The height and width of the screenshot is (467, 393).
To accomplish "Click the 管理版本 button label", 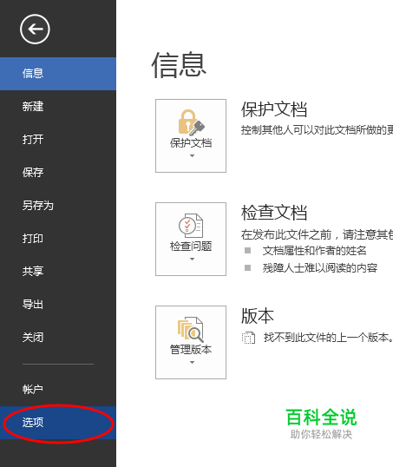I will click(x=191, y=350).
